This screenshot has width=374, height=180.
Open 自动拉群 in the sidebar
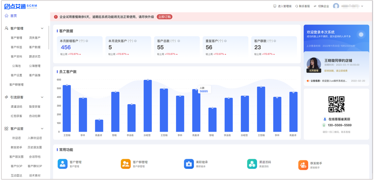coord(35,116)
